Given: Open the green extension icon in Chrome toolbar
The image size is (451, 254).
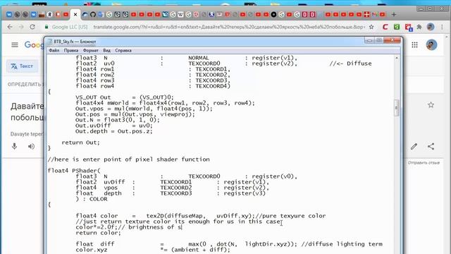Looking at the screenshot, I should click(397, 27).
